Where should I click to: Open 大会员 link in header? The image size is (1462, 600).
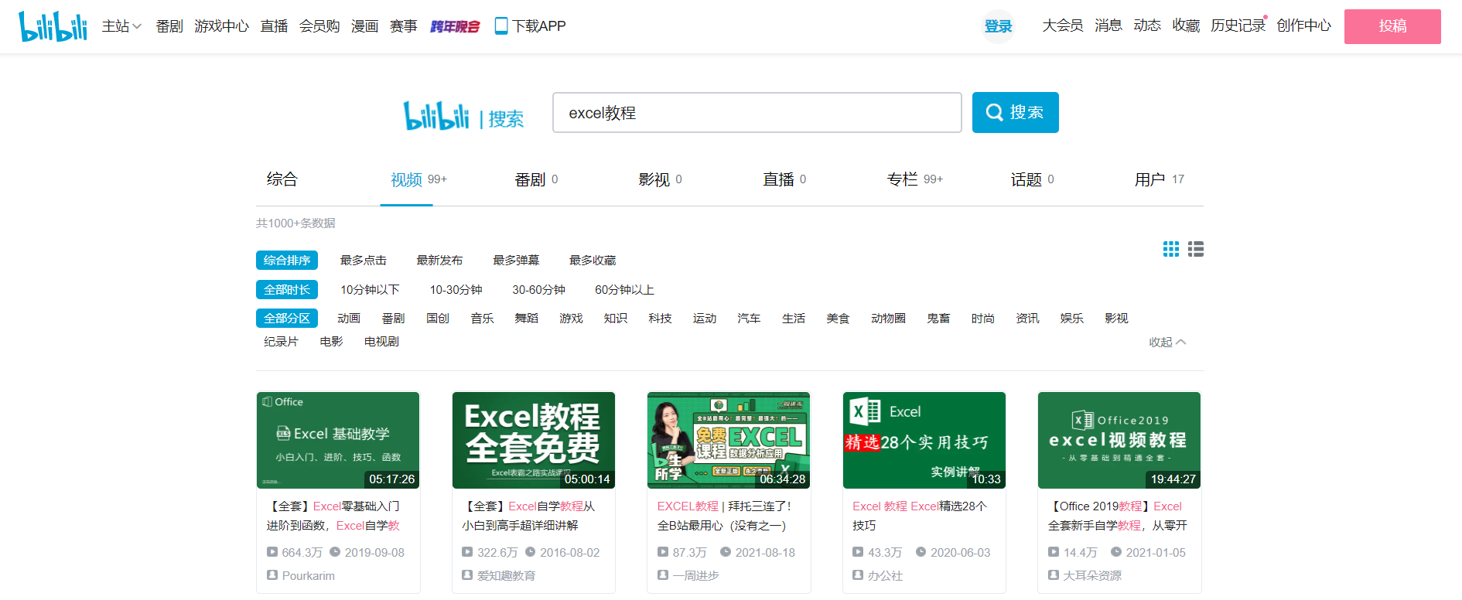pyautogui.click(x=1063, y=26)
